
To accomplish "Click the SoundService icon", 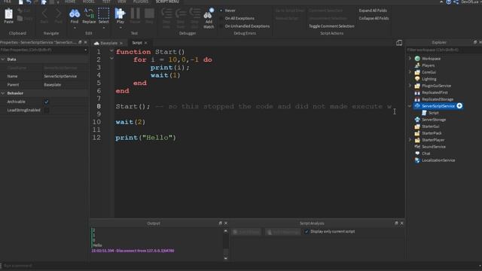I will coord(417,147).
